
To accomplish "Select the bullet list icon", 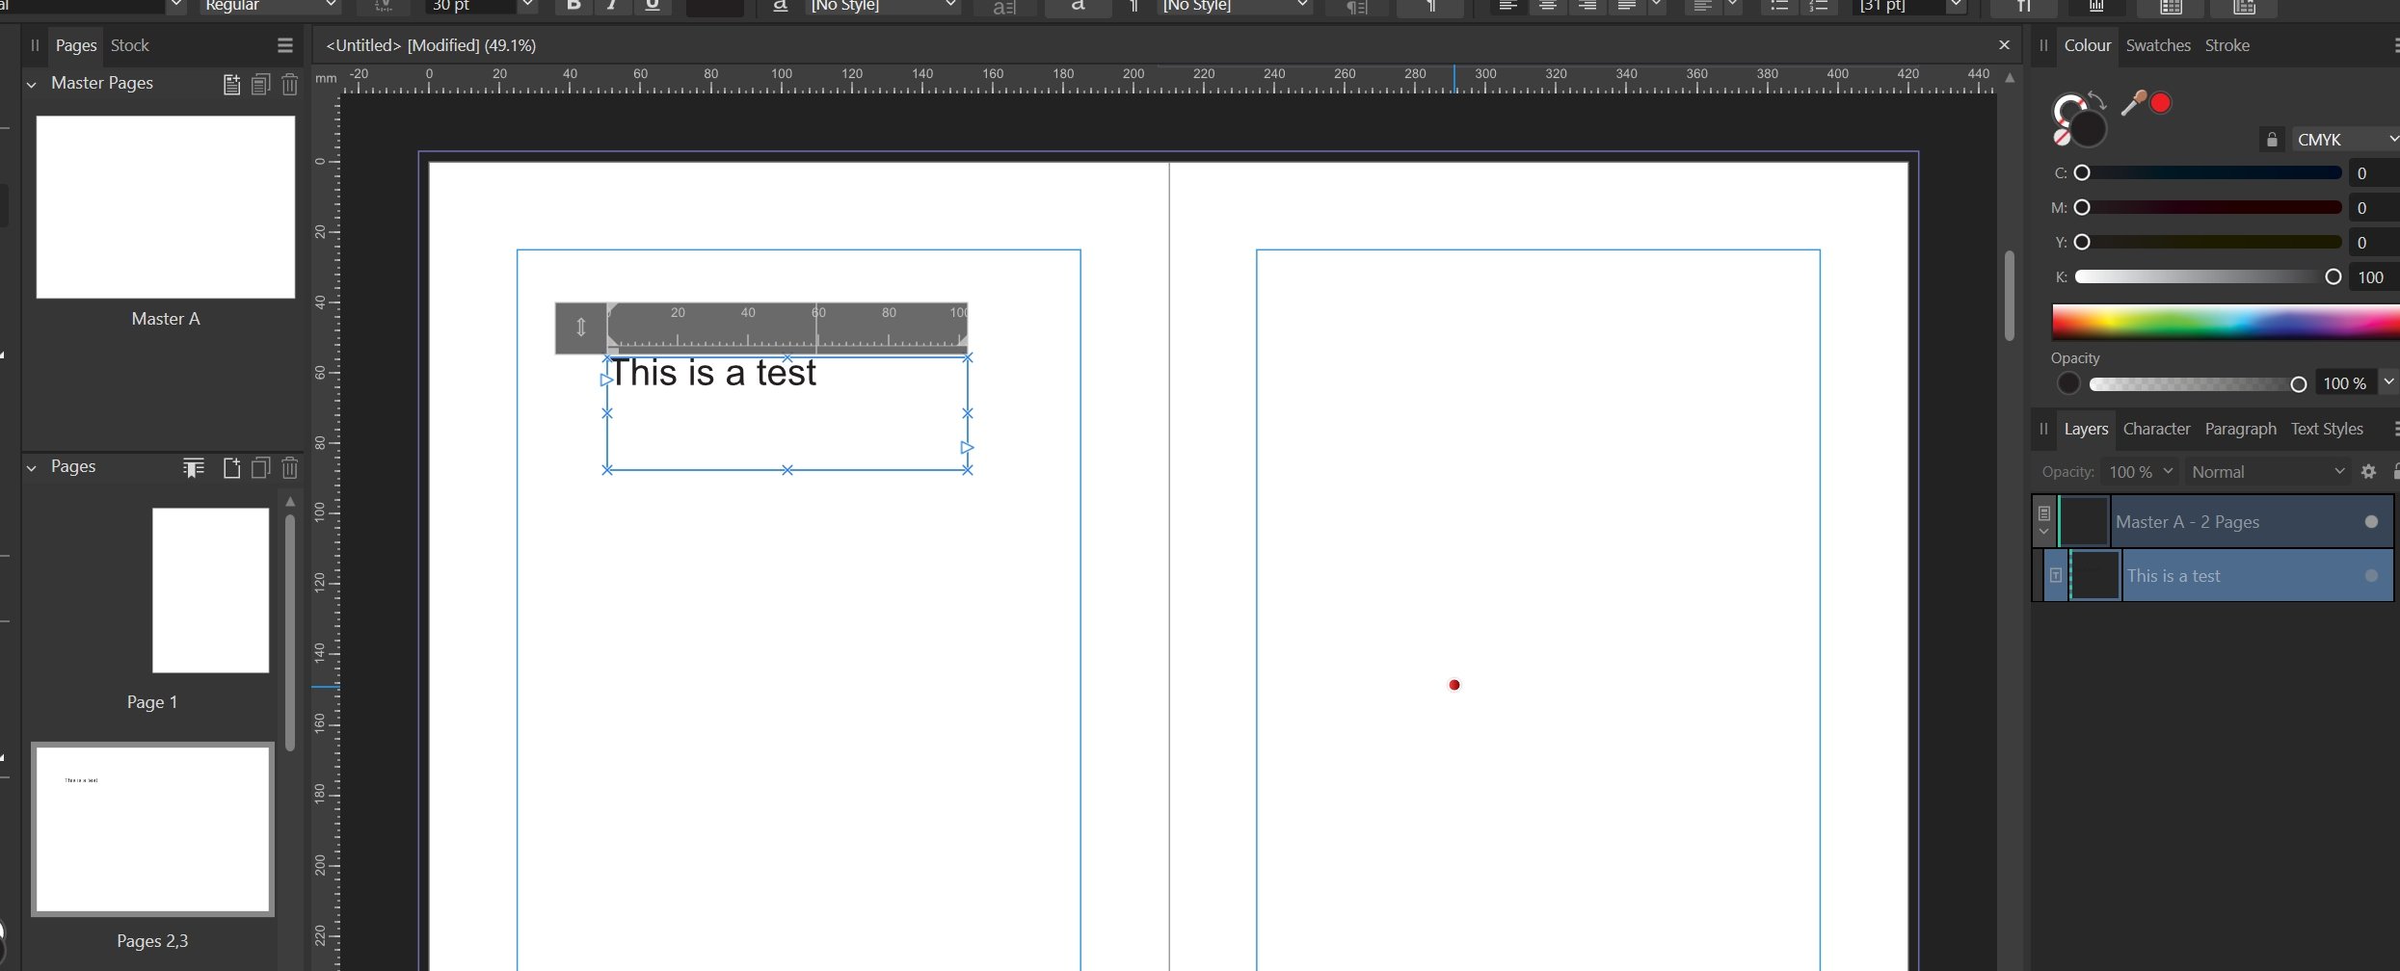I will [1777, 5].
